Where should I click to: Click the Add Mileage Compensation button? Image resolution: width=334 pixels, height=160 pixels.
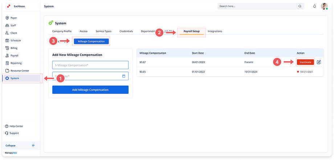(x=90, y=90)
